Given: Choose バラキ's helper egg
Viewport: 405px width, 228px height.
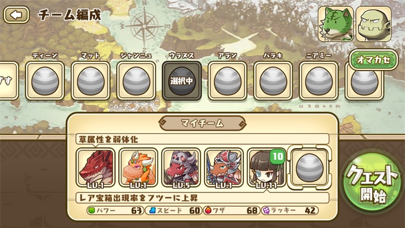Looking at the screenshot, I should [273, 81].
